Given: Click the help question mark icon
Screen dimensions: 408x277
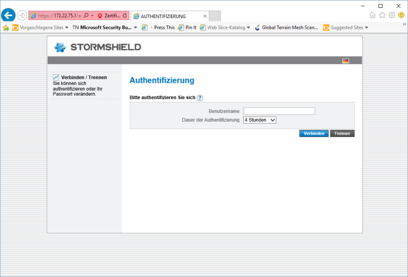Looking at the screenshot, I should point(200,98).
